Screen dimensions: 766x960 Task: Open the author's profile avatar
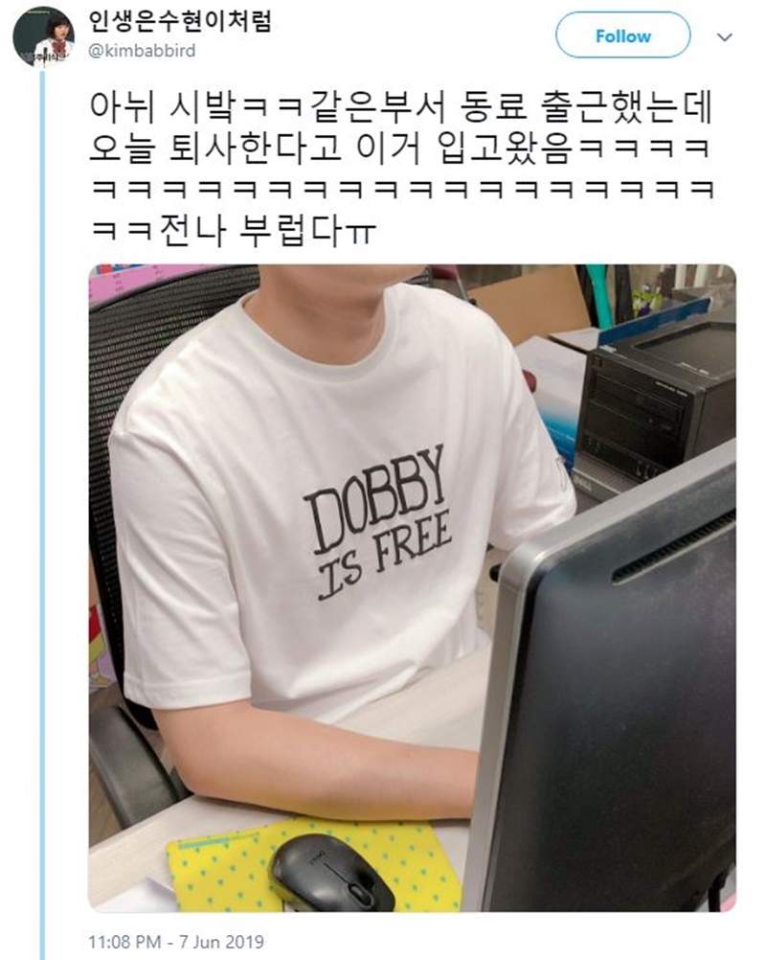43,36
